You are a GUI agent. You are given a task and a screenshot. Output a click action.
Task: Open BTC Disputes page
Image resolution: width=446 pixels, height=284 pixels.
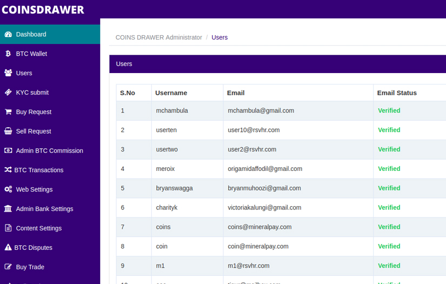[50, 247]
